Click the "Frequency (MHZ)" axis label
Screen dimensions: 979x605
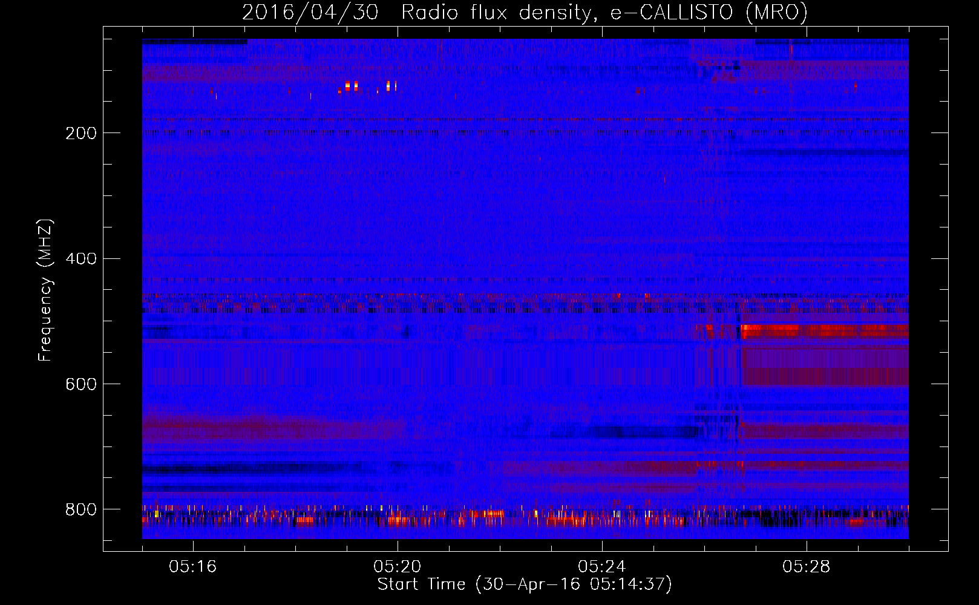[x=45, y=290]
